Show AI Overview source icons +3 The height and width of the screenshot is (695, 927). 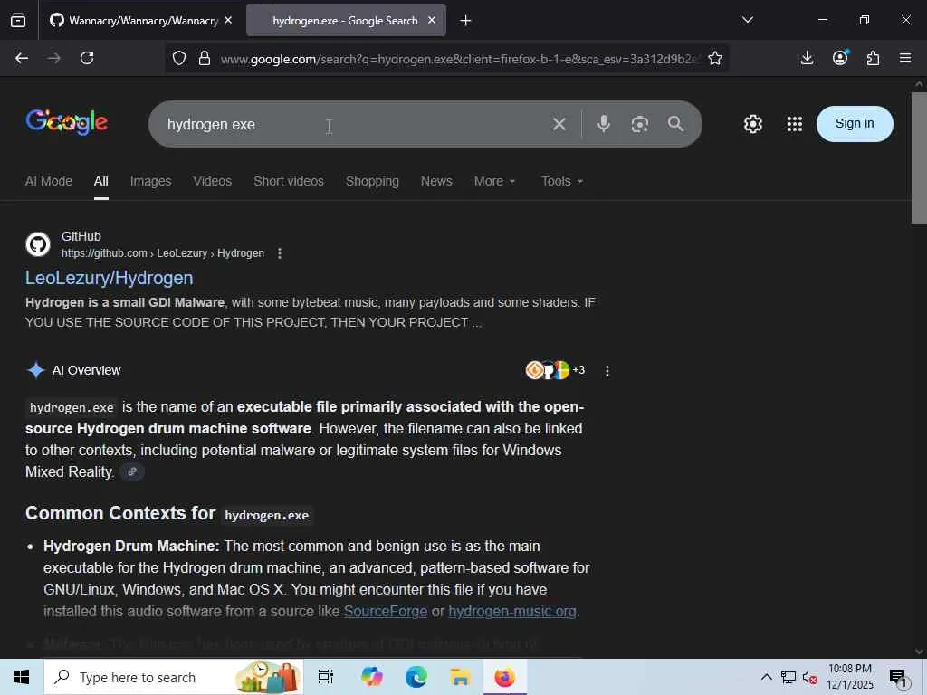pos(555,370)
